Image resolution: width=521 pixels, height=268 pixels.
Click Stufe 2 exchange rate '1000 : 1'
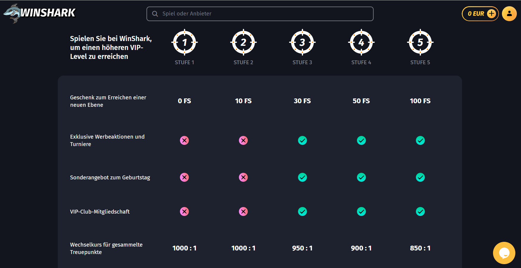(244, 248)
